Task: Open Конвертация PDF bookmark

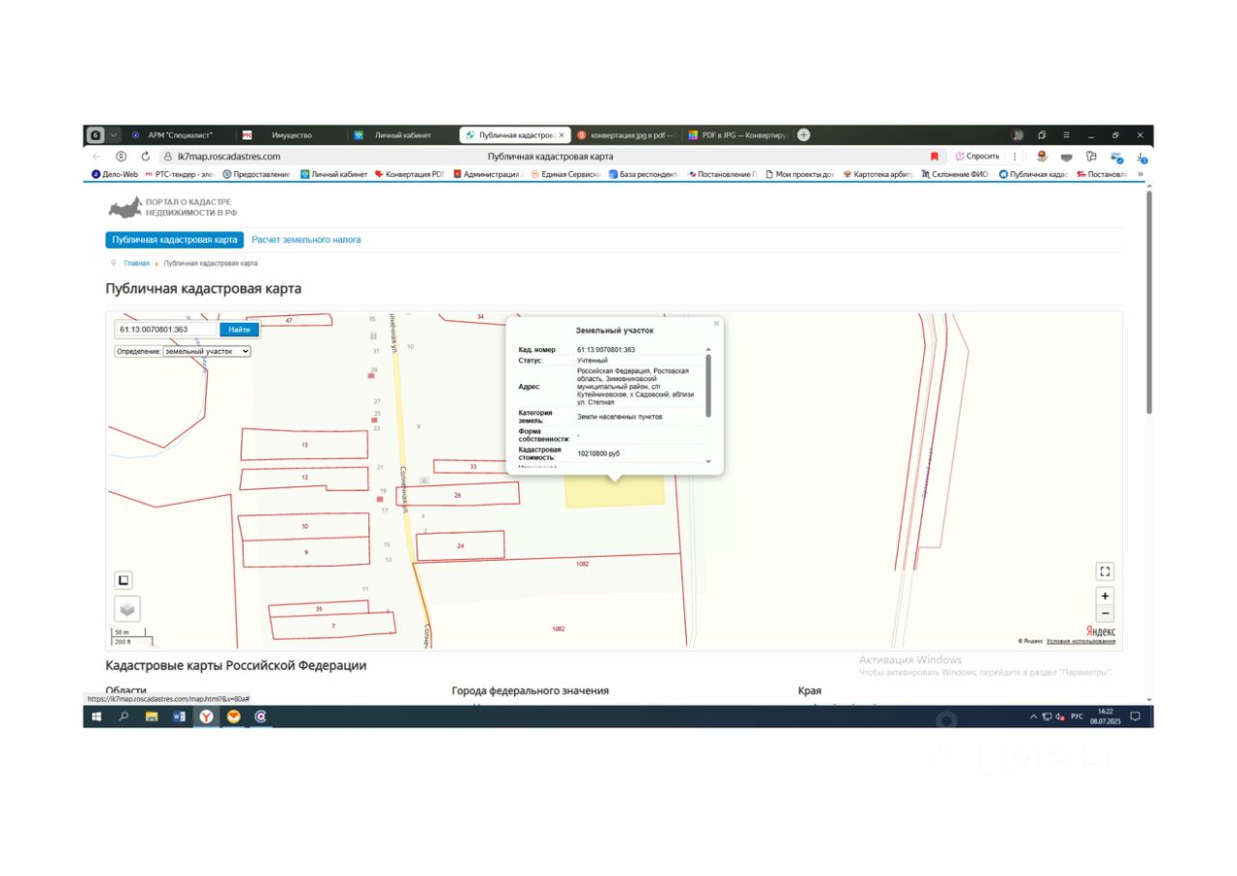Action: tap(409, 174)
